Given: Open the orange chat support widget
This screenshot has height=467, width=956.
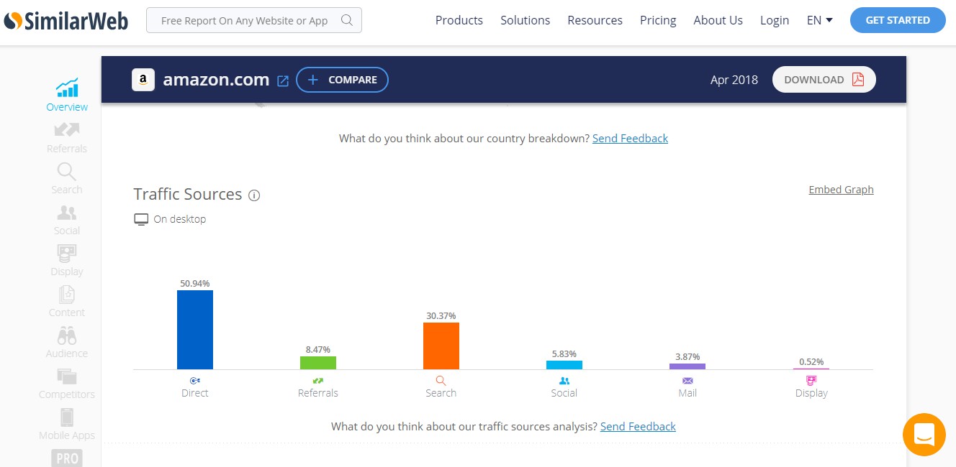Looking at the screenshot, I should pos(924,434).
